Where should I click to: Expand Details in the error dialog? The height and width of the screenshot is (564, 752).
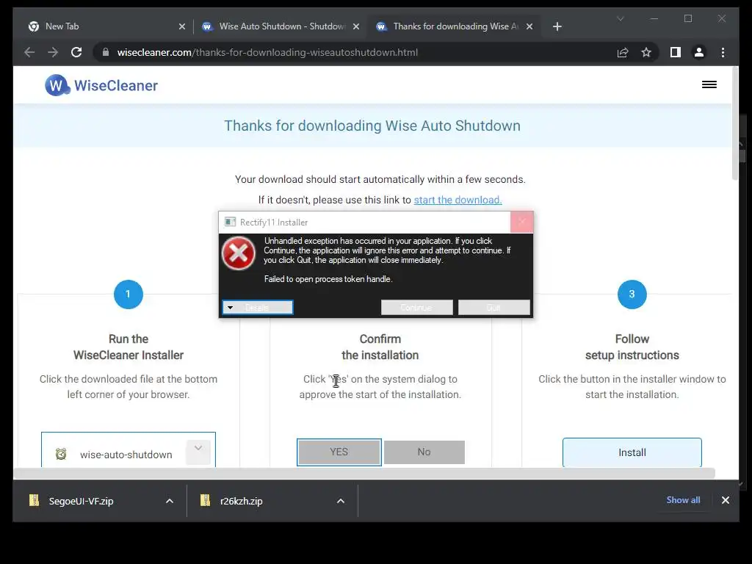[258, 308]
